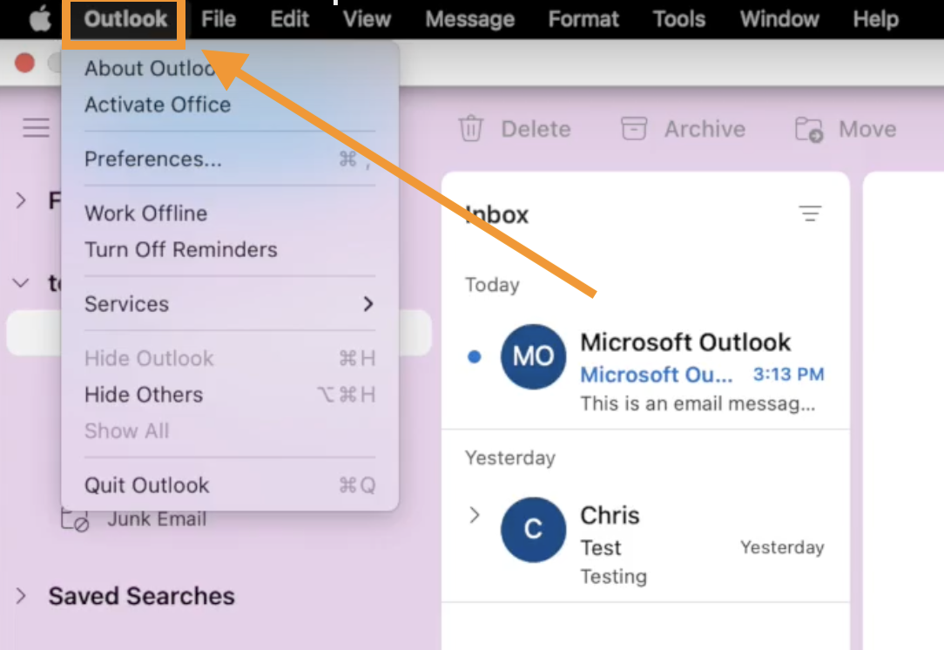Click the Junk Email folder icon
This screenshot has width=944, height=650.
coord(75,519)
